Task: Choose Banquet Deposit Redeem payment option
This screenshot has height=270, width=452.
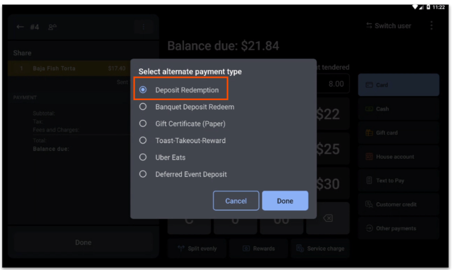Action: [x=143, y=106]
